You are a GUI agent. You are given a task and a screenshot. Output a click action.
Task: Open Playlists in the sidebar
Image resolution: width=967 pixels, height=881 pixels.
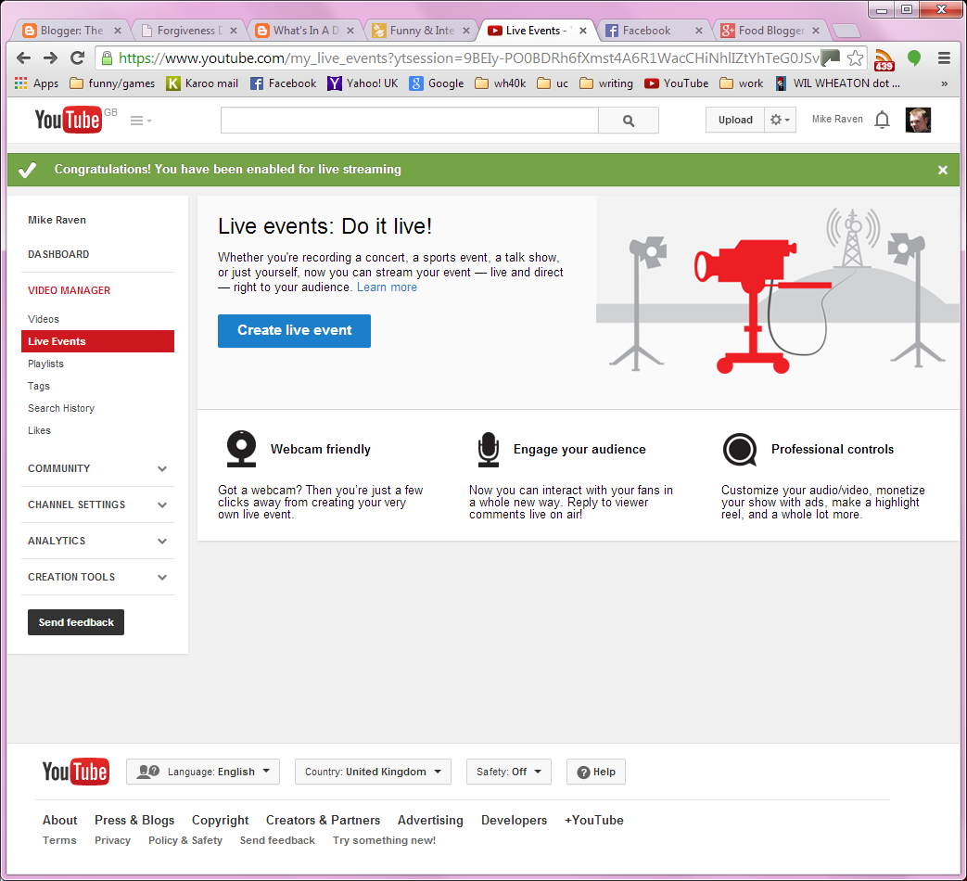pyautogui.click(x=45, y=364)
